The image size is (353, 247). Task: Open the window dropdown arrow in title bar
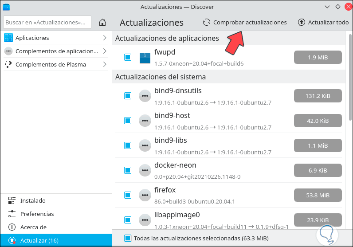tap(327, 7)
